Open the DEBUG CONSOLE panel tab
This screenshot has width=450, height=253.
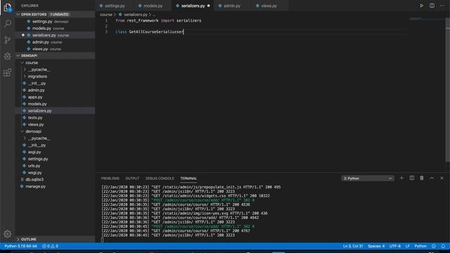pyautogui.click(x=160, y=179)
